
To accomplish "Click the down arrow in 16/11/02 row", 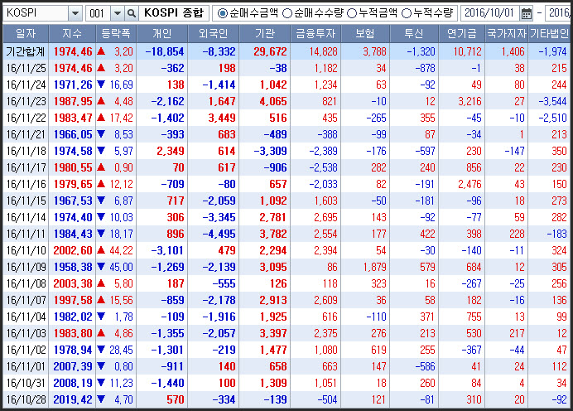I will 101,350.
